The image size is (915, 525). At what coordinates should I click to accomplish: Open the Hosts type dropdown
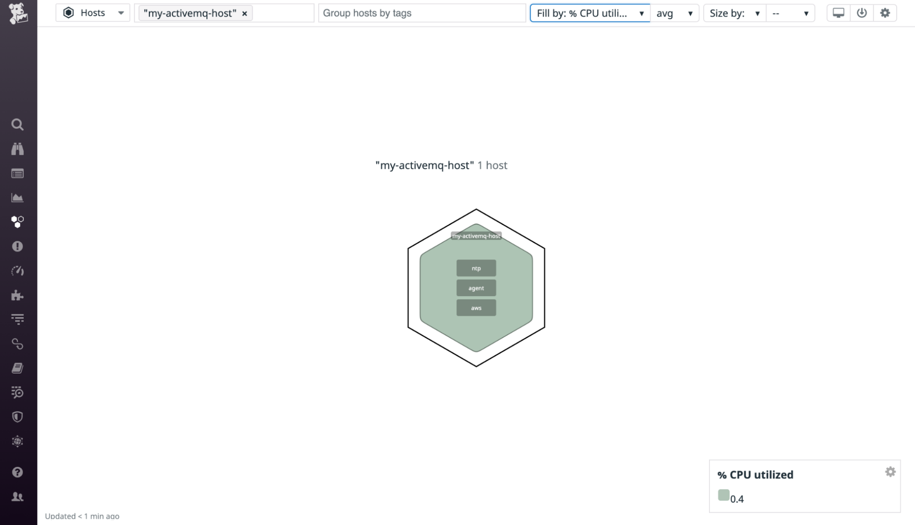92,13
